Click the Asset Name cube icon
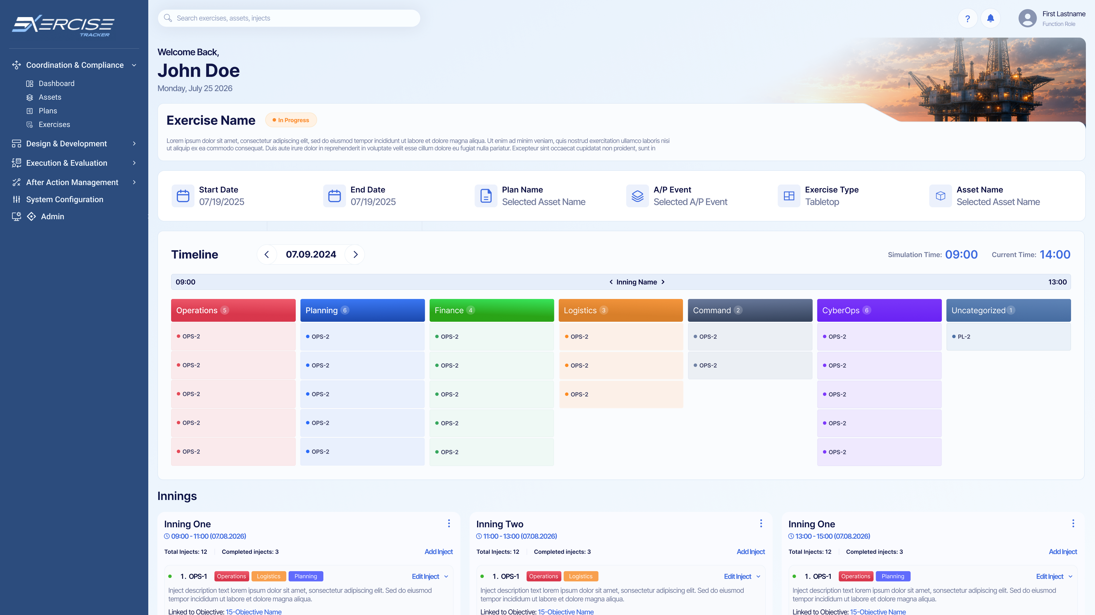Image resolution: width=1095 pixels, height=615 pixels. [x=941, y=196]
